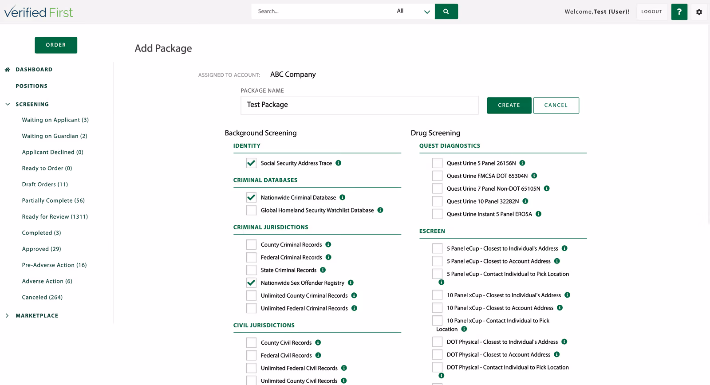
Task: Expand the Marketplace sidebar section
Action: (x=8, y=316)
